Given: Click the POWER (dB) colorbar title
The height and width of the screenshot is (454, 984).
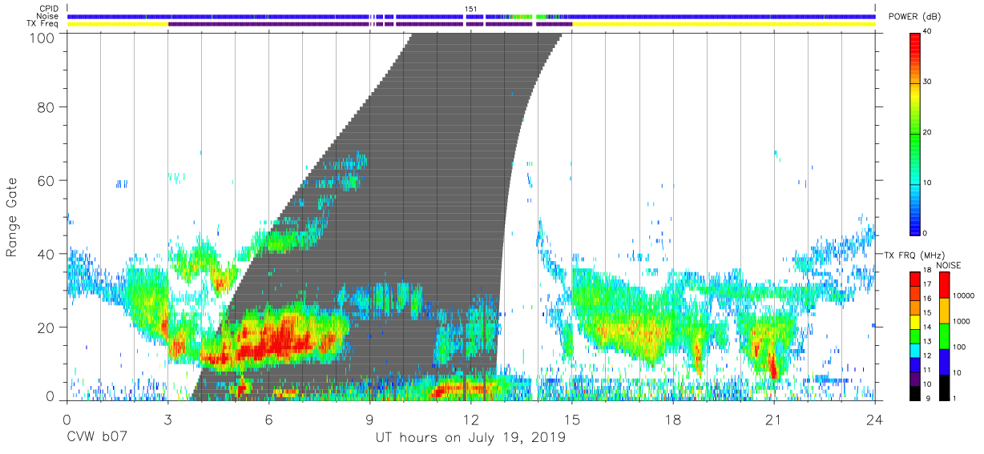Looking at the screenshot, I should (914, 17).
